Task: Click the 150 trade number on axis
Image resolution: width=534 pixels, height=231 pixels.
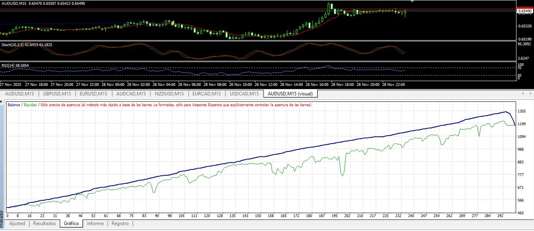Action: 258,216
